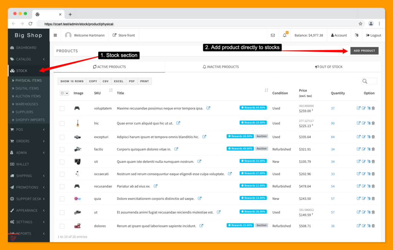The image size is (393, 250).
Task: Open the external link icon next to Pariatur title
Action: [155, 186]
